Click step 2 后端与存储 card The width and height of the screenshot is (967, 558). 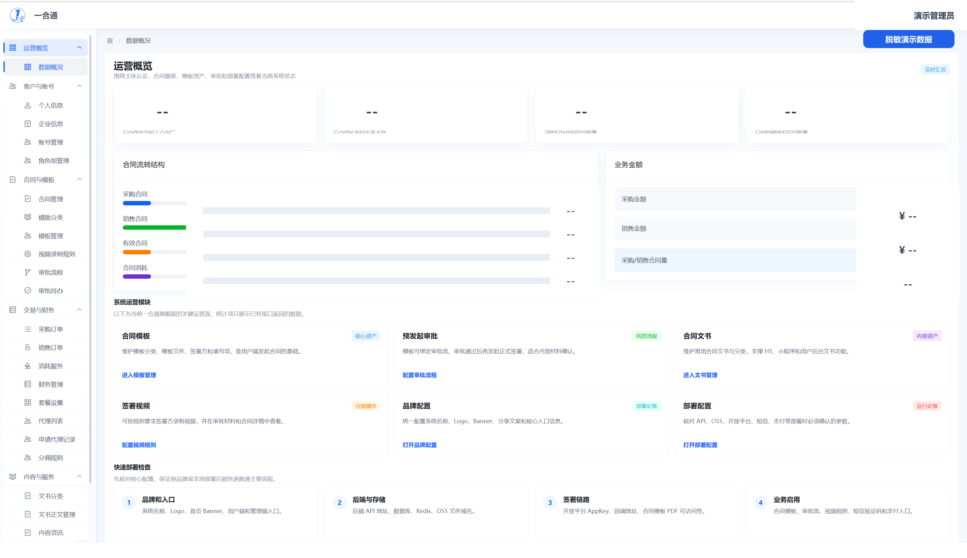point(426,513)
